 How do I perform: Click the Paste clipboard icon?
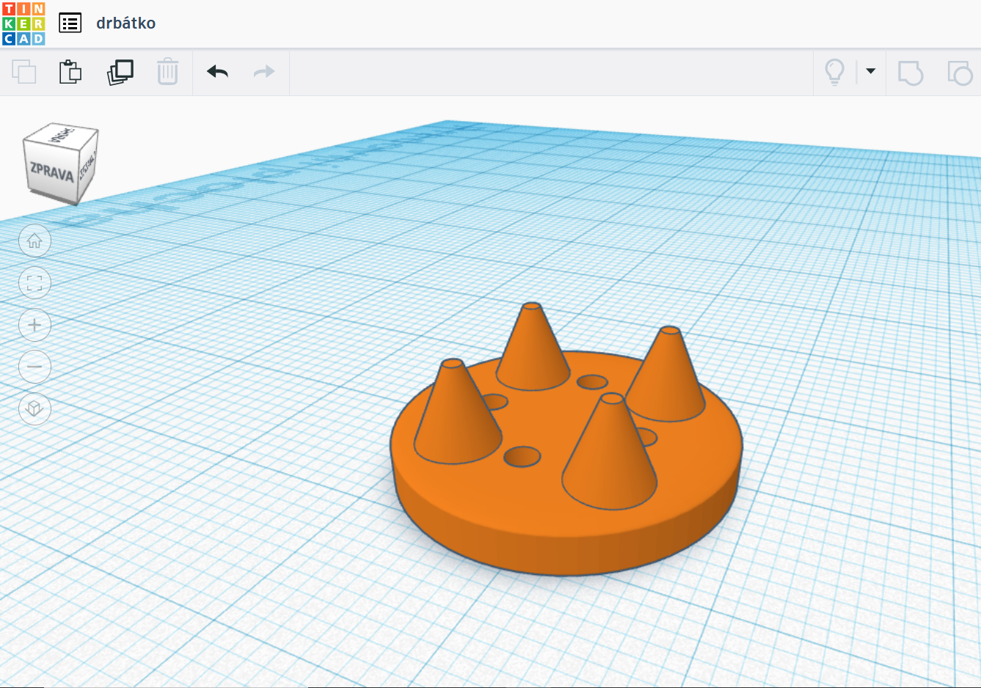[x=70, y=72]
